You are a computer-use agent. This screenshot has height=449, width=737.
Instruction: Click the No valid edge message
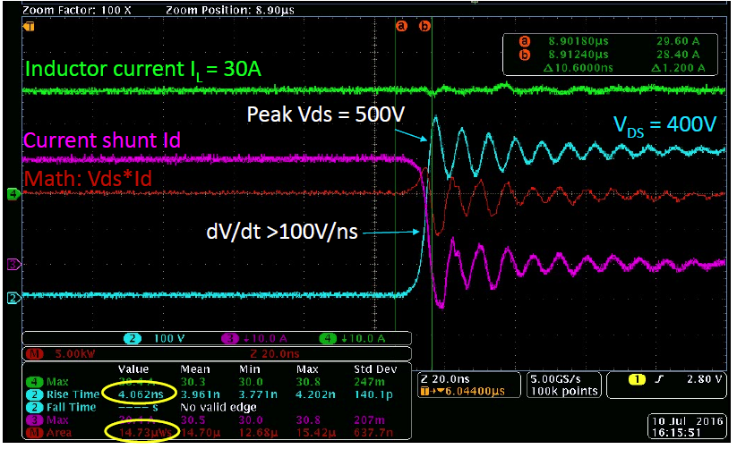[x=219, y=407]
